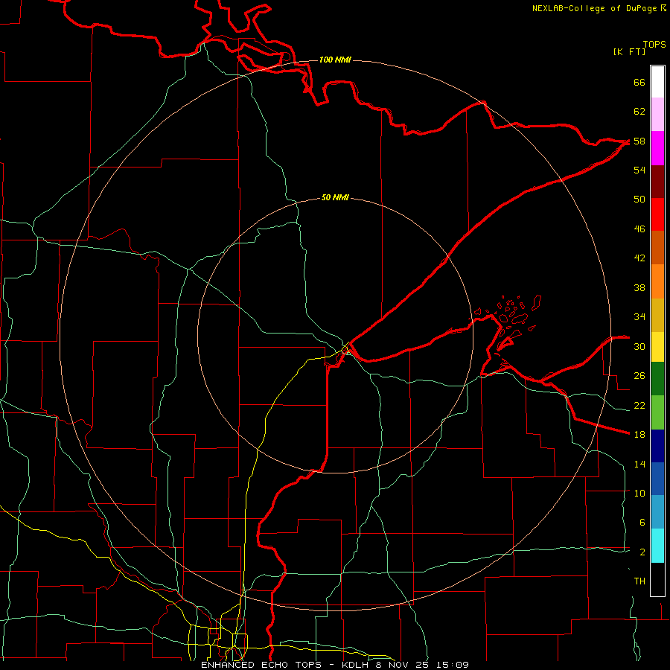The height and width of the screenshot is (670, 670).
Task: Select the light green swatch near 22
Action: (657, 412)
